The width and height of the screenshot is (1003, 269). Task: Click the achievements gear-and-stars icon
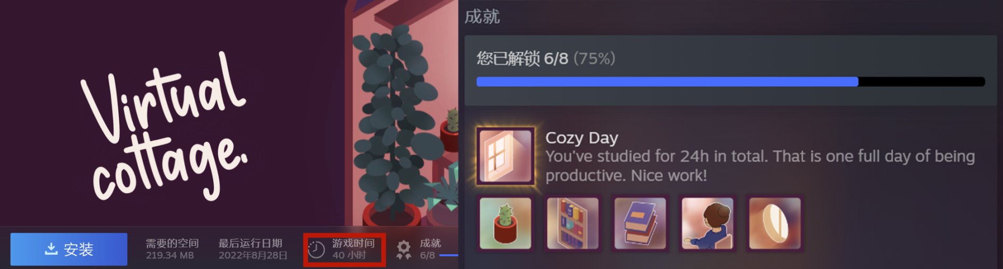click(404, 249)
